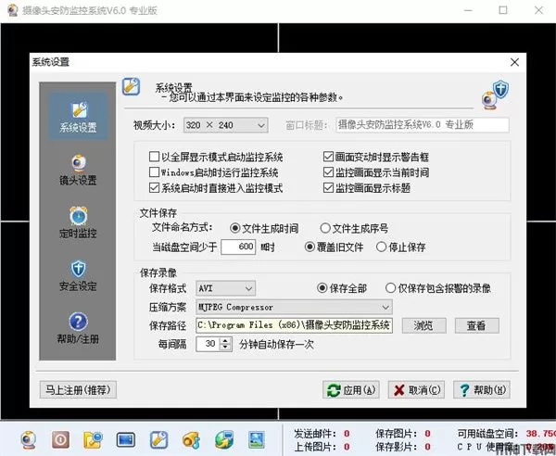556x456 pixels.
Task: Open the 安全设定 sidebar section
Action: point(78,275)
